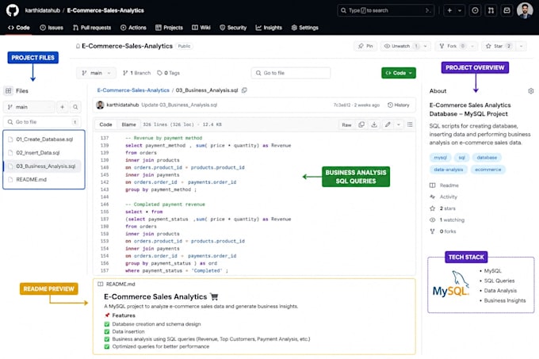Image resolution: width=539 pixels, height=359 pixels.
Task: Open the ecommerce topic tag
Action: tap(488, 170)
